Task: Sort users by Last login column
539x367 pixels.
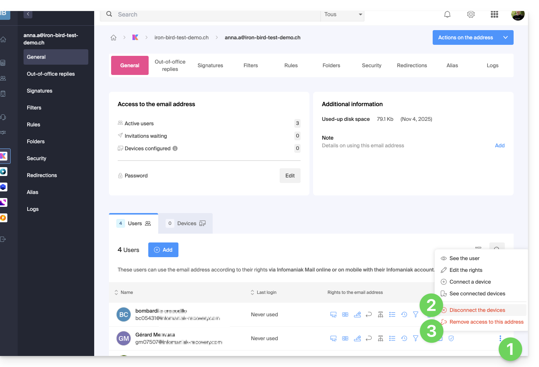Action: 263,292
